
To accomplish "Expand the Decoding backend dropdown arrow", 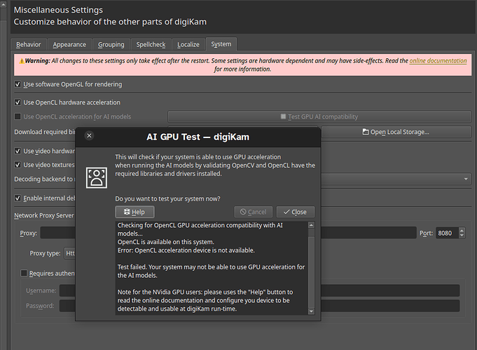I will click(466, 179).
